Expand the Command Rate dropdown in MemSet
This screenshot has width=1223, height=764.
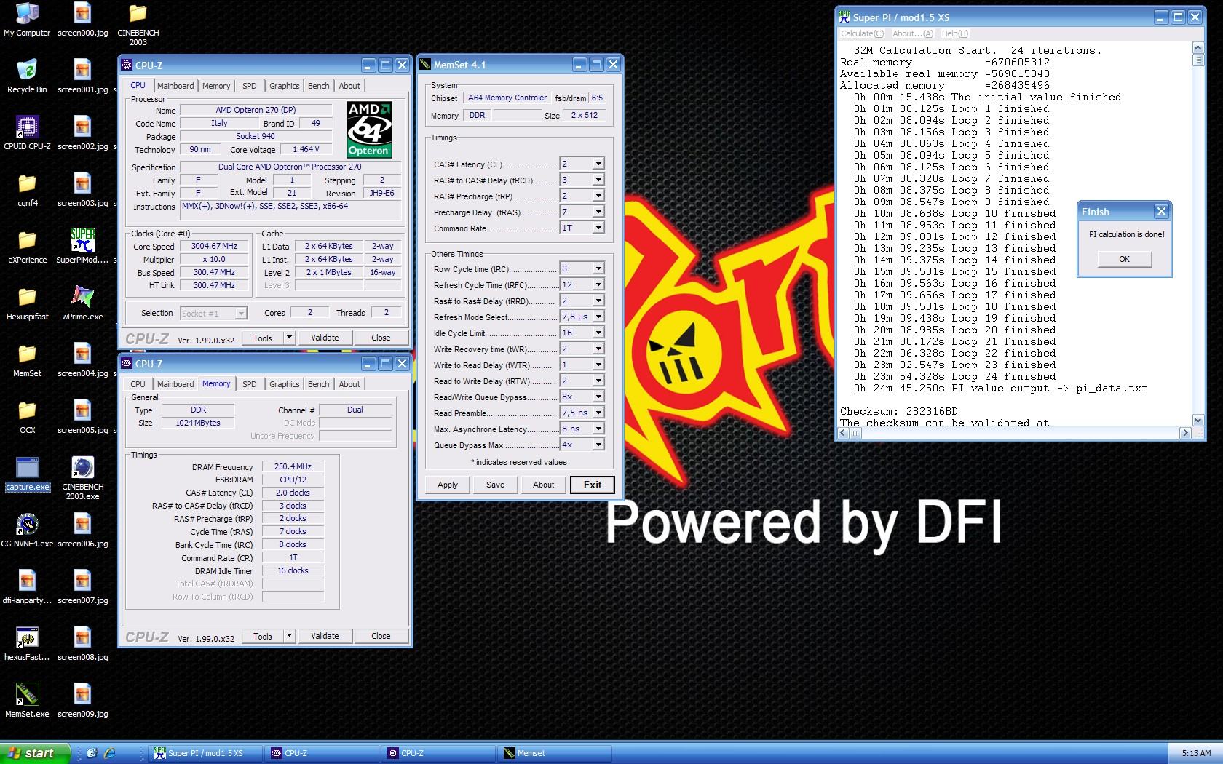(x=598, y=228)
